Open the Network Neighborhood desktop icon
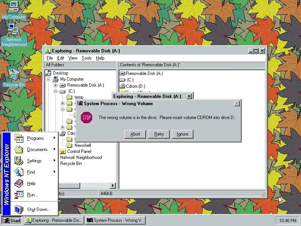 14,35
